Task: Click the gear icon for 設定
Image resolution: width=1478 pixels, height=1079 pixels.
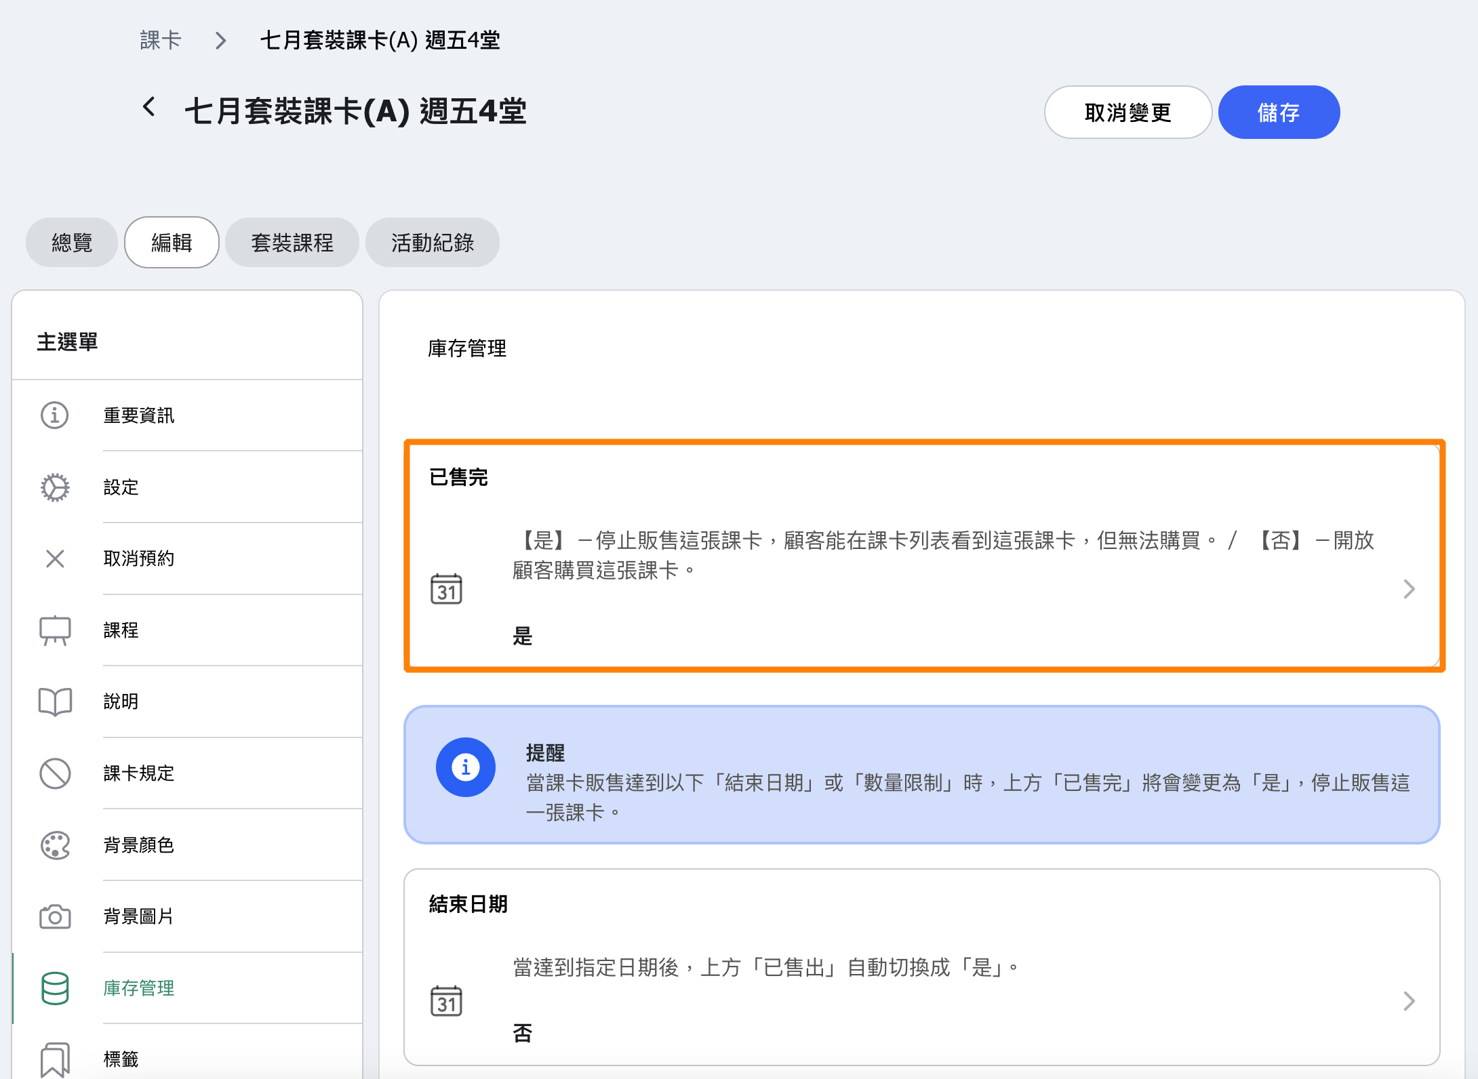Action: tap(55, 487)
